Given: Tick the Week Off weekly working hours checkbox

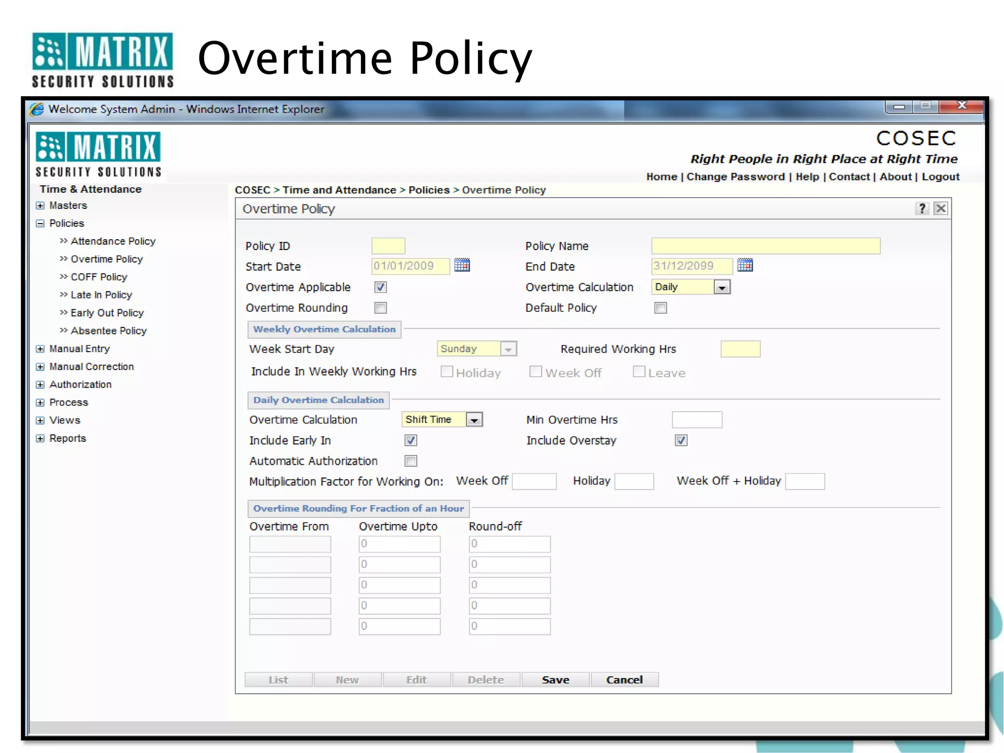Looking at the screenshot, I should pos(535,372).
